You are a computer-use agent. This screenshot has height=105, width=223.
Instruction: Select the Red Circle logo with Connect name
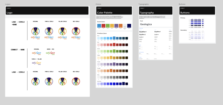(76, 33)
